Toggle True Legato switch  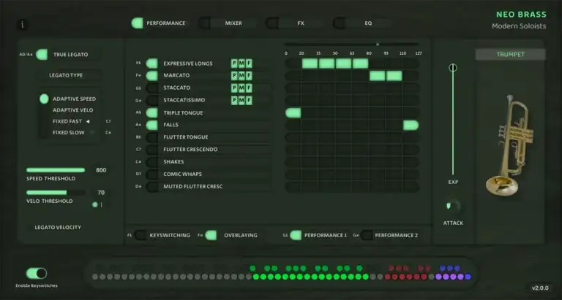point(42,54)
